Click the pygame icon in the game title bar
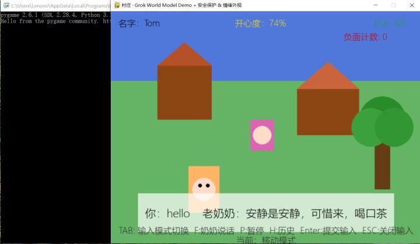This screenshot has height=244, width=420. [117, 5]
